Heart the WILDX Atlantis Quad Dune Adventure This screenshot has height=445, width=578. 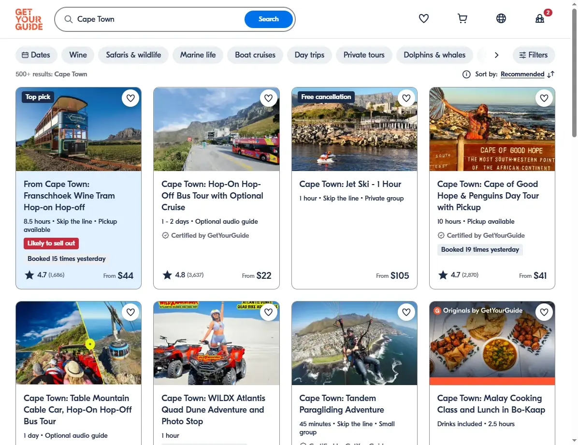268,312
